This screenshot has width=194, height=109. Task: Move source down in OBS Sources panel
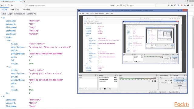(110, 89)
